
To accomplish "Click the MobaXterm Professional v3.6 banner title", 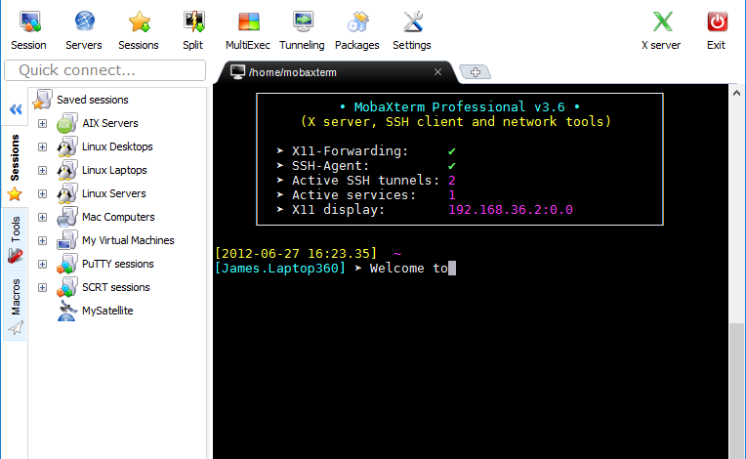I will pyautogui.click(x=460, y=107).
